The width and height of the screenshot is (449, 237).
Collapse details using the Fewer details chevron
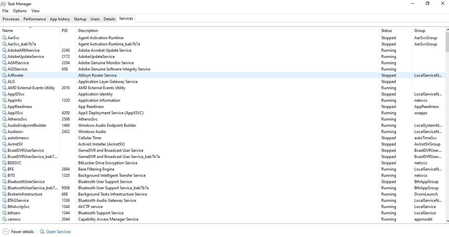[6, 231]
